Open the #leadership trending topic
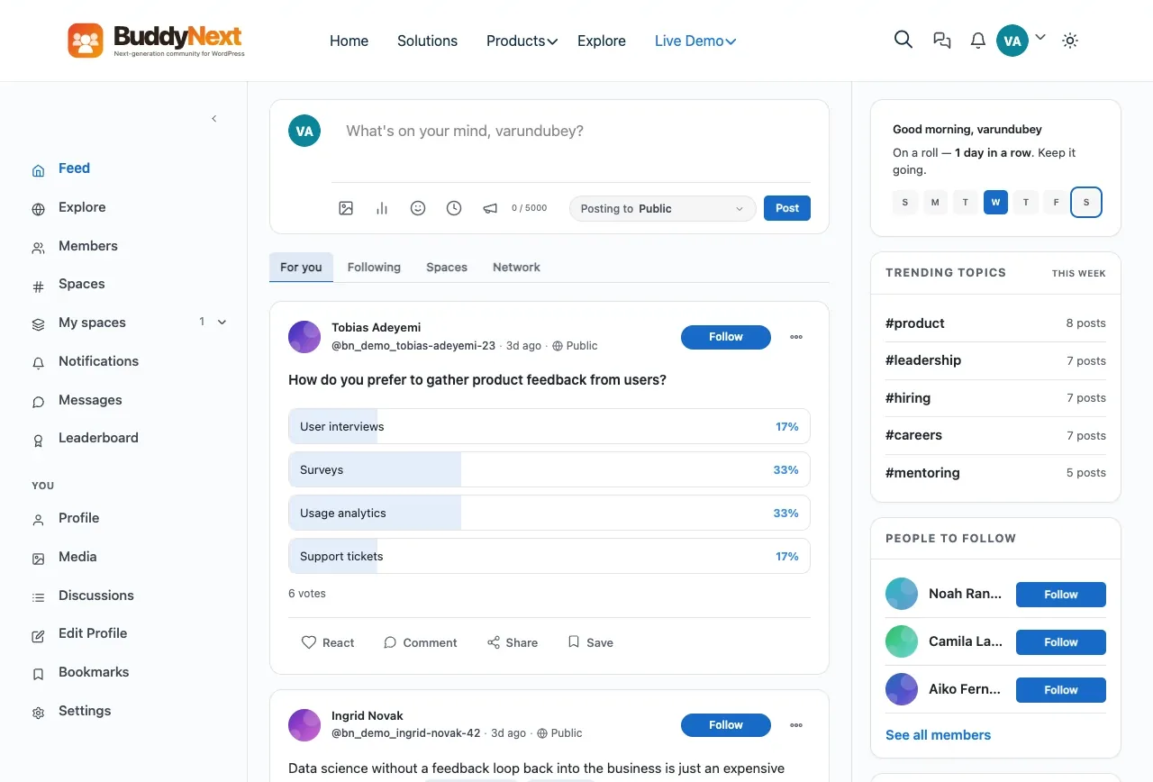 pyautogui.click(x=923, y=360)
